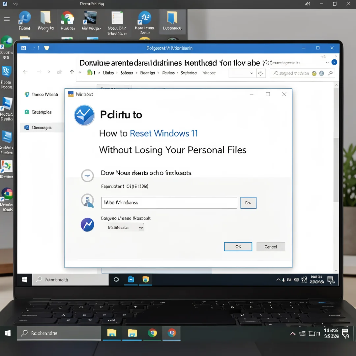Screen dimensions: 356x356
Task: Click the OK button in the dialog
Action: pyautogui.click(x=238, y=247)
